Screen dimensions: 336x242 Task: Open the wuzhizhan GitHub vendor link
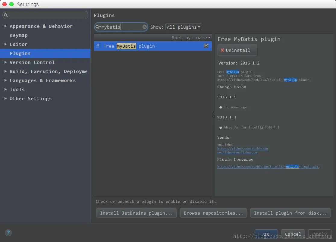point(242,149)
